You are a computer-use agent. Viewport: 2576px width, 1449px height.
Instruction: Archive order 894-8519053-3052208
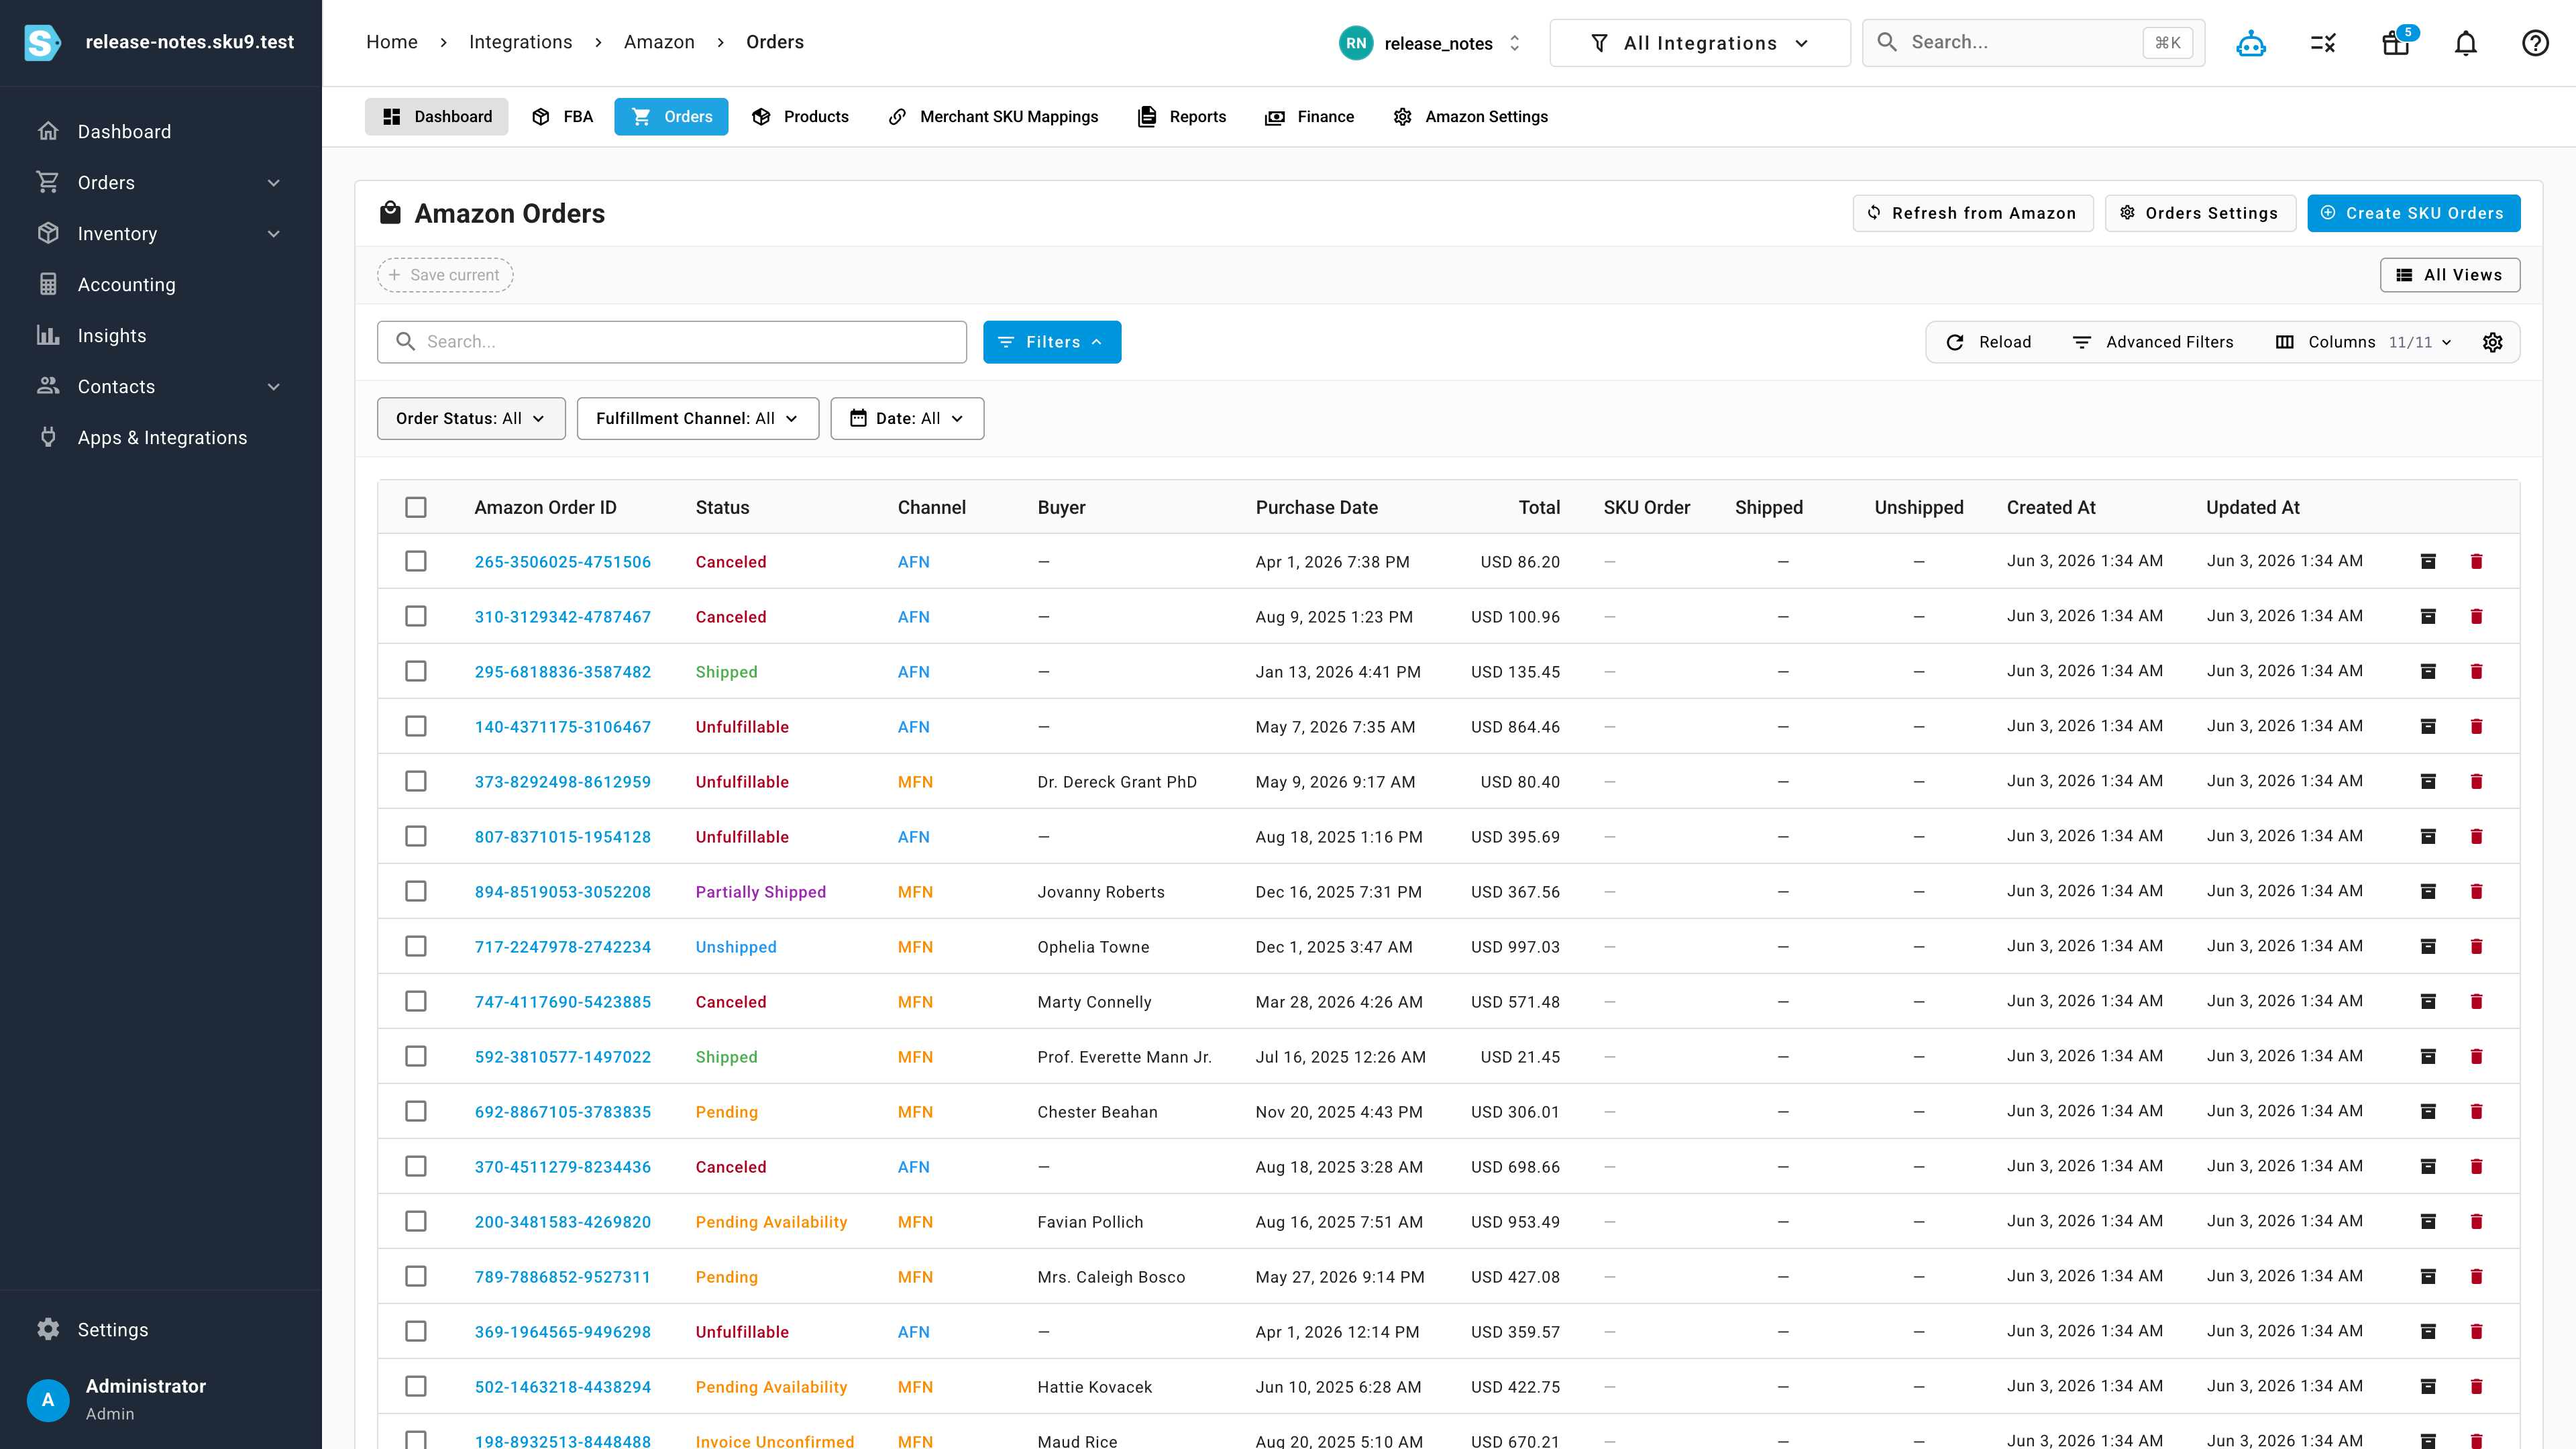(2428, 891)
